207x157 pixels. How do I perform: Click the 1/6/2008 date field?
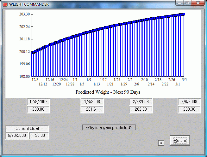(92, 102)
